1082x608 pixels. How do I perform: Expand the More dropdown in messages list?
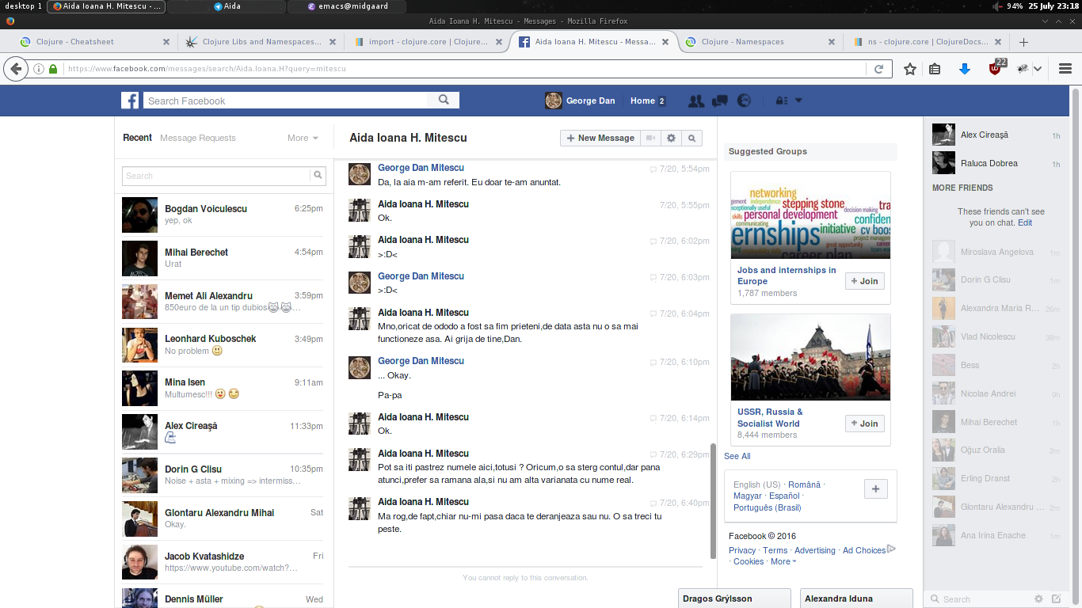coord(303,138)
